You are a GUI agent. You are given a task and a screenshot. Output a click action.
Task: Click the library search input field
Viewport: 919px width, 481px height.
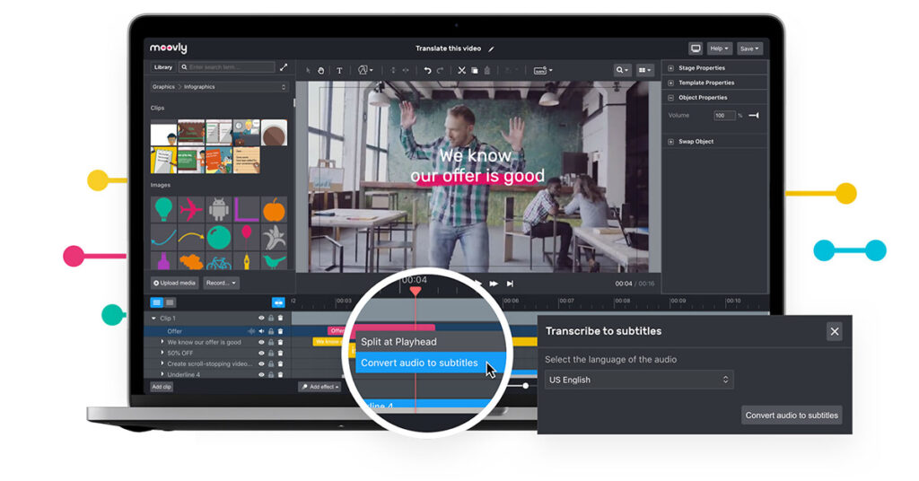tap(231, 67)
